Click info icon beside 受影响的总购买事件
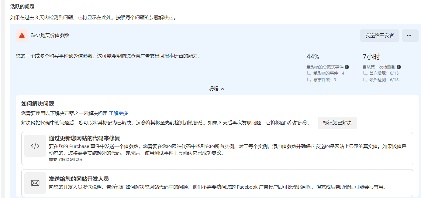421x198 pixels. click(x=347, y=67)
